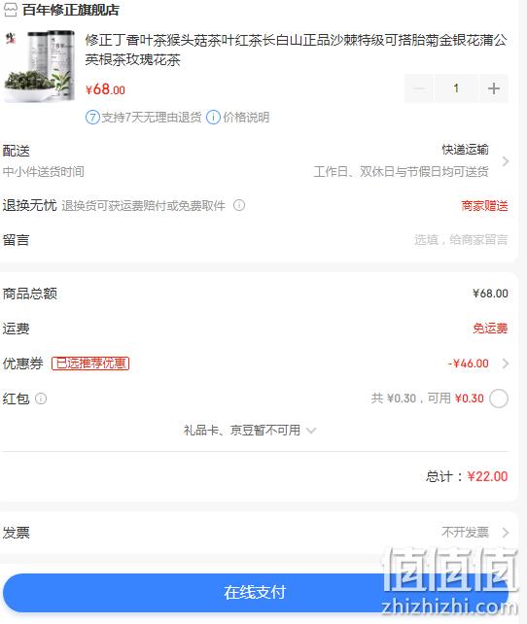Screen dimensions: 527x624
Task: Click the 已选推荐优惠 coupon tag
Action: (90, 364)
